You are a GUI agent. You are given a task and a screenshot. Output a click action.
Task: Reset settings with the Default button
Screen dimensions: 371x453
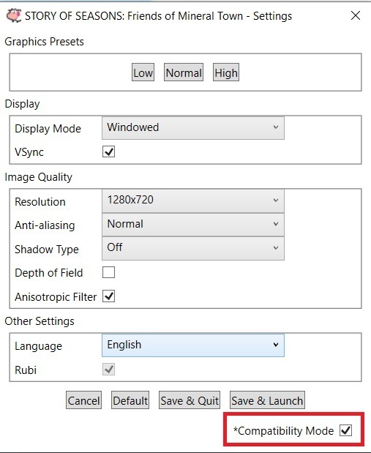pyautogui.click(x=130, y=400)
